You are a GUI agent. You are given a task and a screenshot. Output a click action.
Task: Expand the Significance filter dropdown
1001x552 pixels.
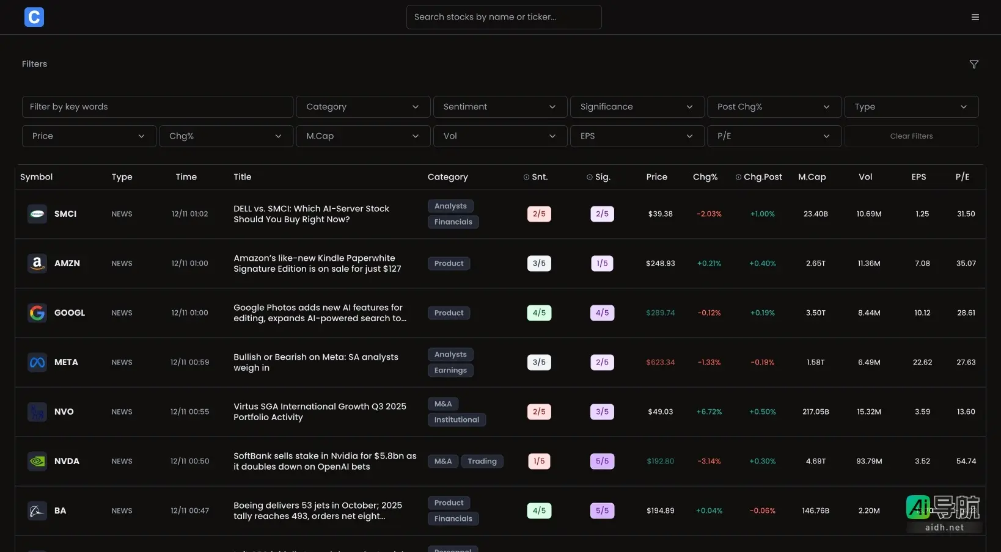(637, 107)
